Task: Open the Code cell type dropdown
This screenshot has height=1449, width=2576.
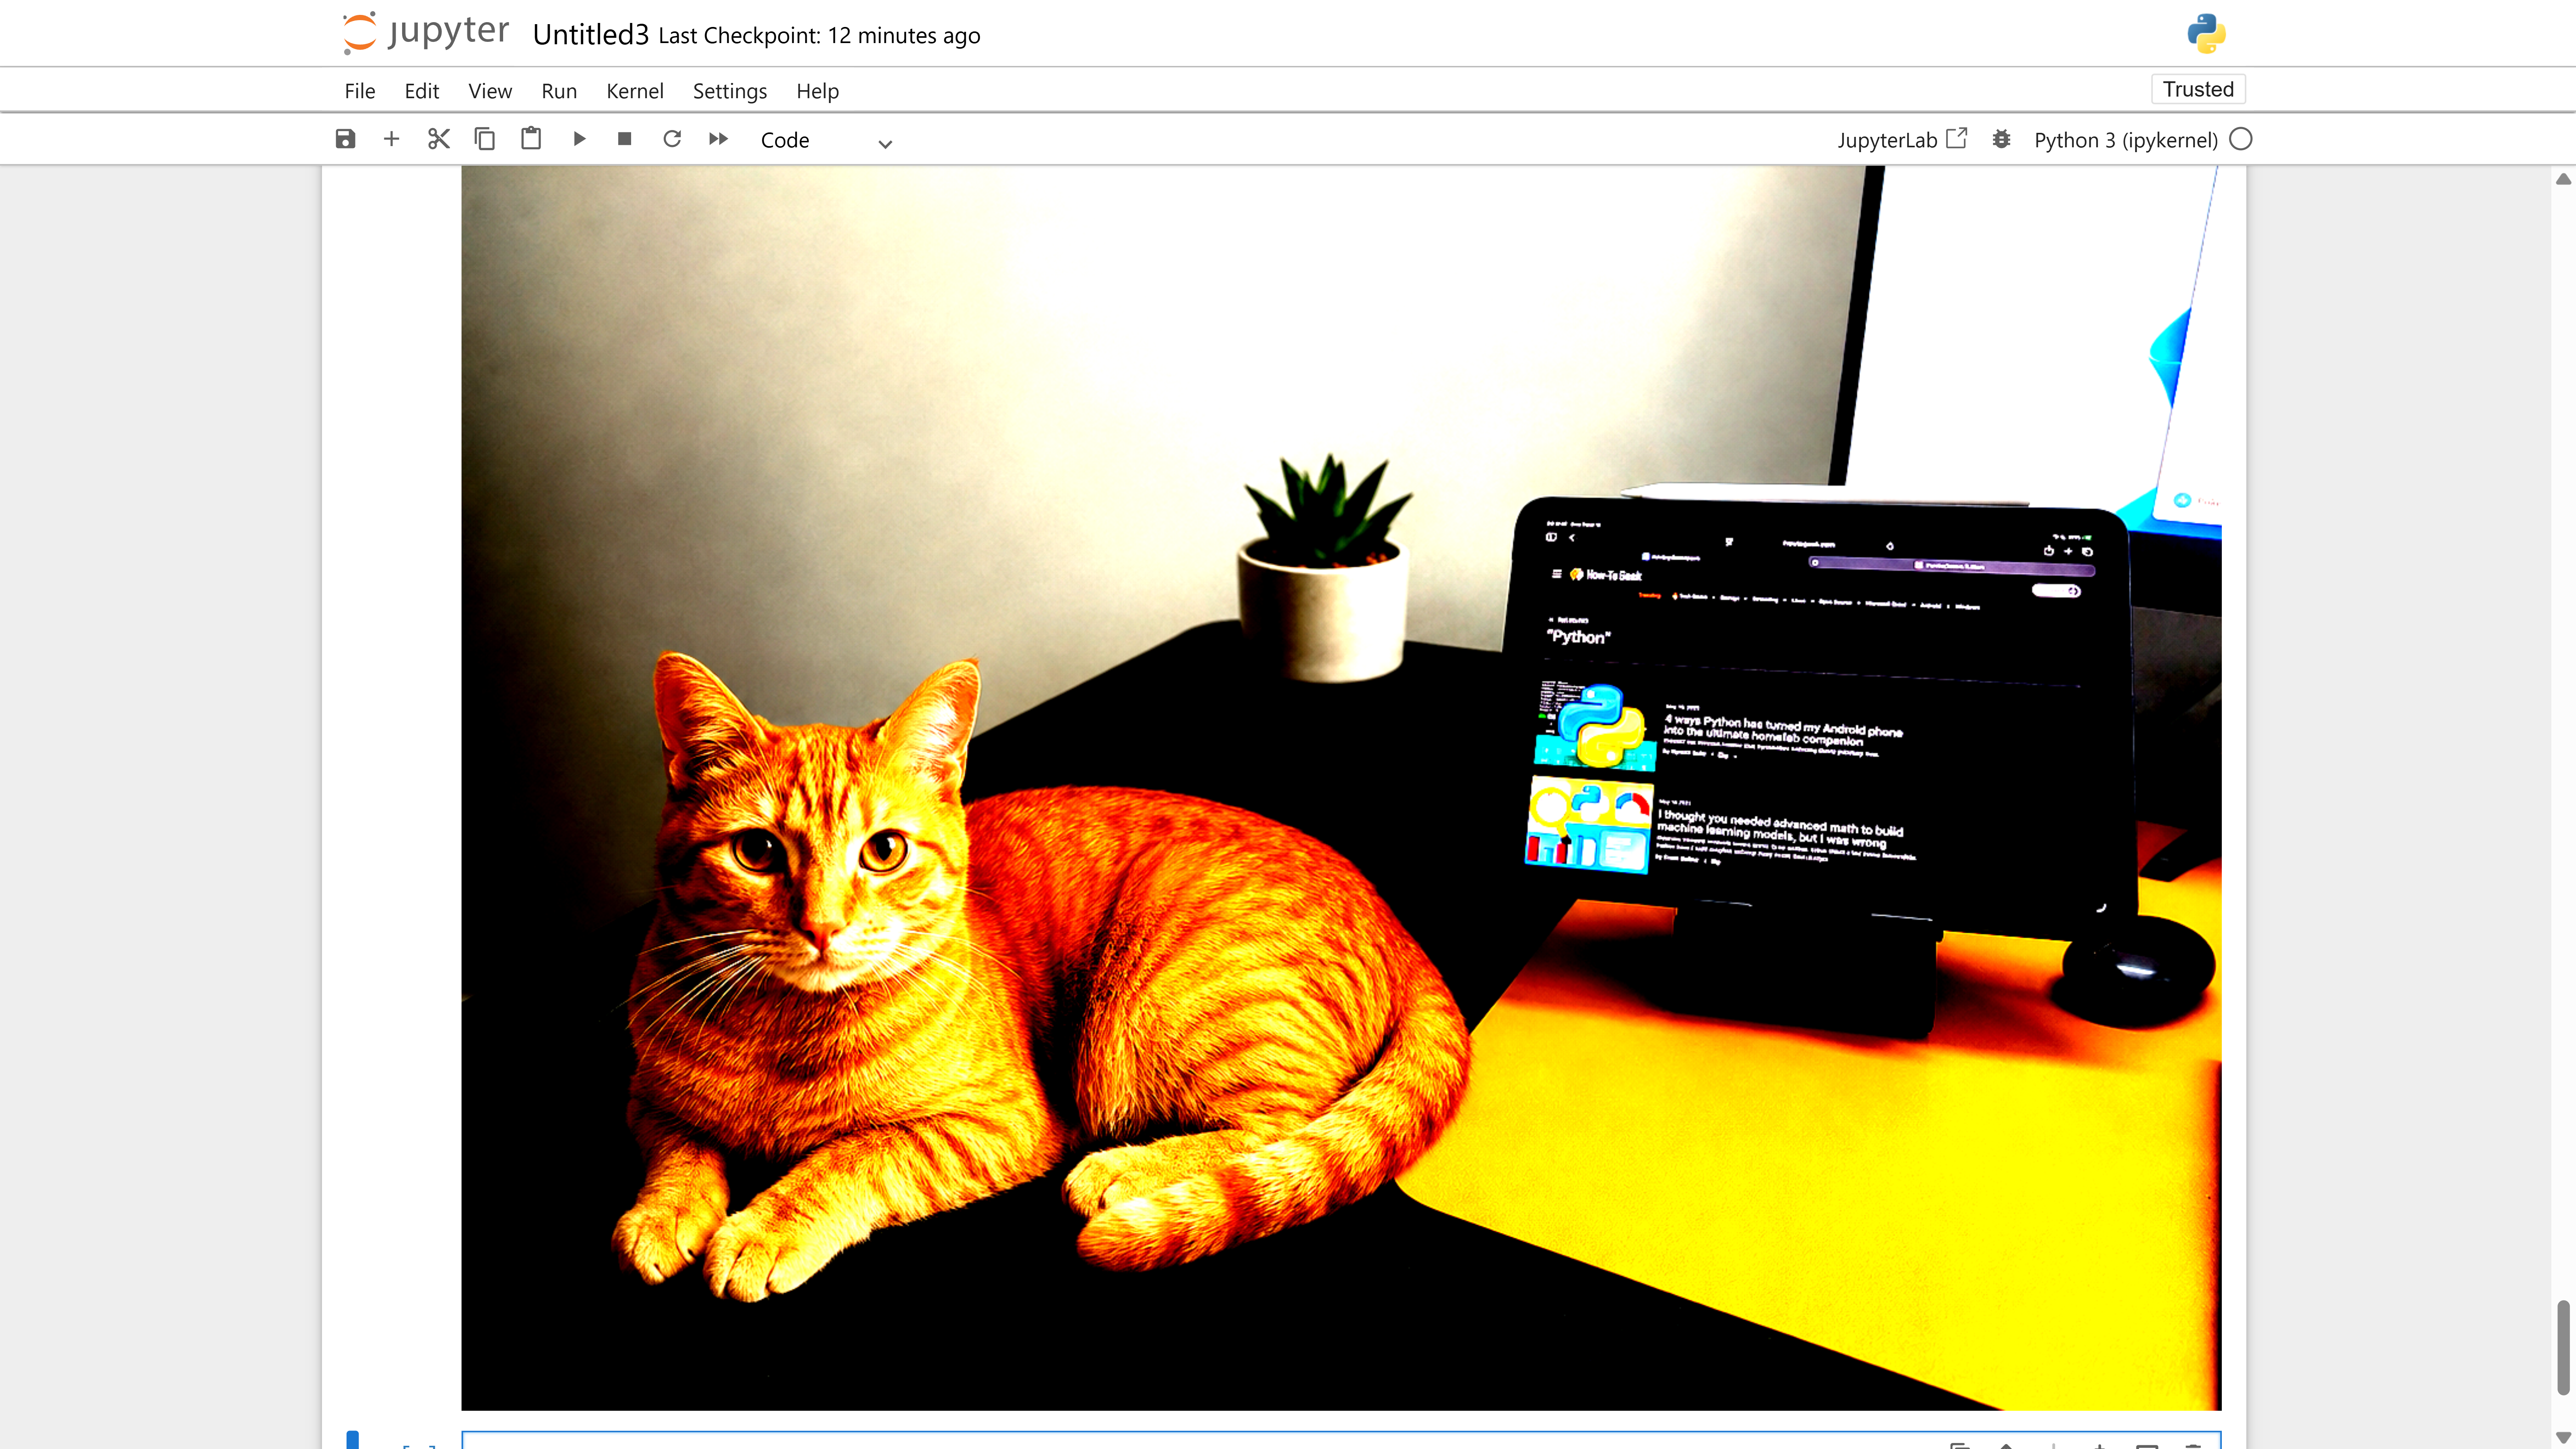Action: point(825,141)
